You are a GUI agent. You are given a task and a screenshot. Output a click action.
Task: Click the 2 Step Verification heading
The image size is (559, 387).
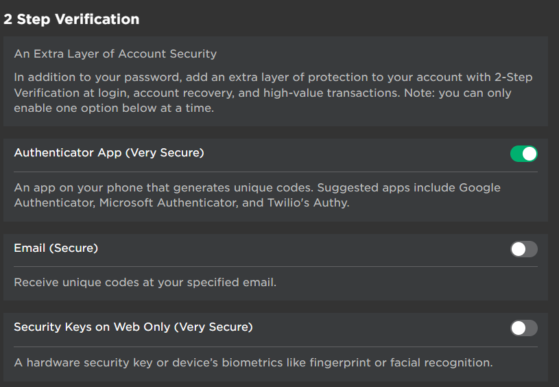pos(71,19)
